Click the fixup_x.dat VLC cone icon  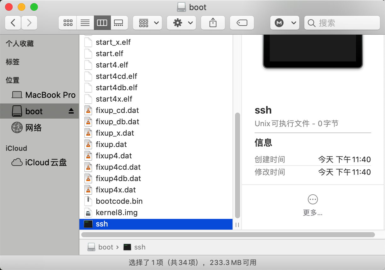(89, 133)
